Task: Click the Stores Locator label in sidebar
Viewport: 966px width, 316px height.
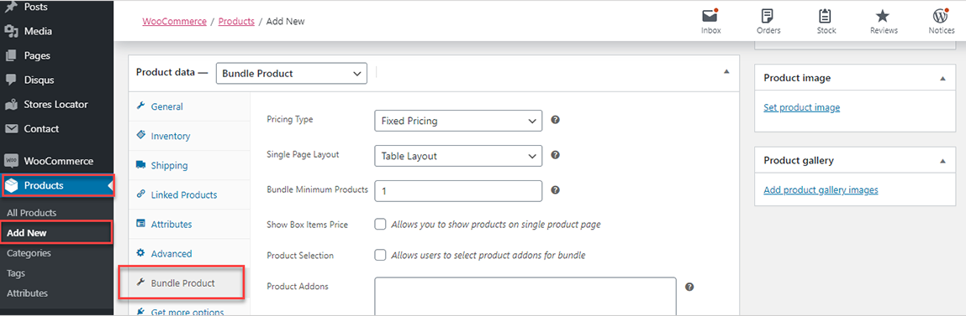Action: pyautogui.click(x=56, y=105)
